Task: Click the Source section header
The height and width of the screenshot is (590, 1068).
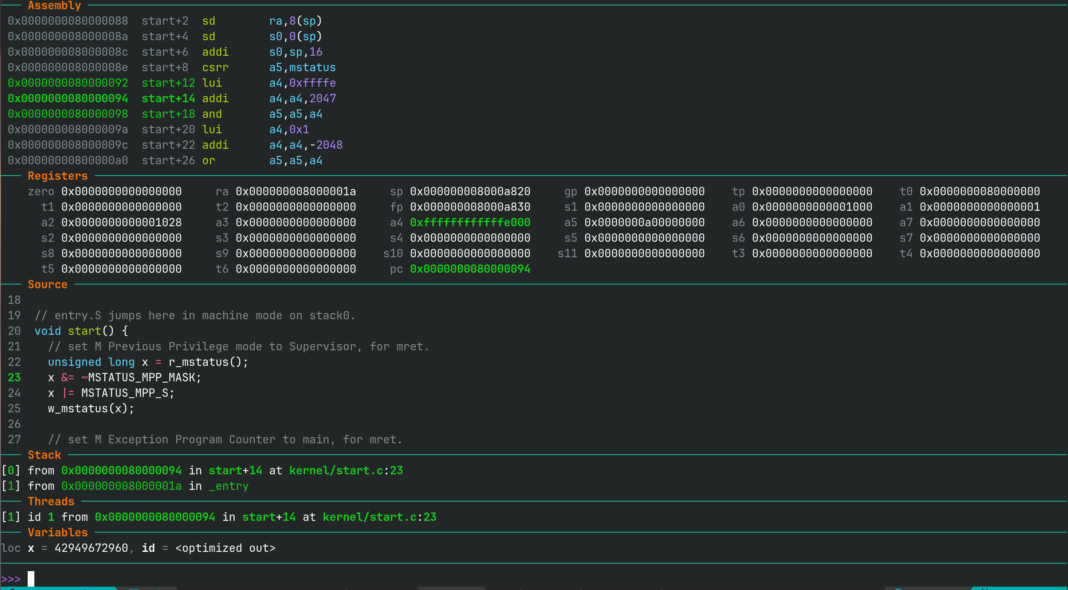Action: (x=48, y=285)
